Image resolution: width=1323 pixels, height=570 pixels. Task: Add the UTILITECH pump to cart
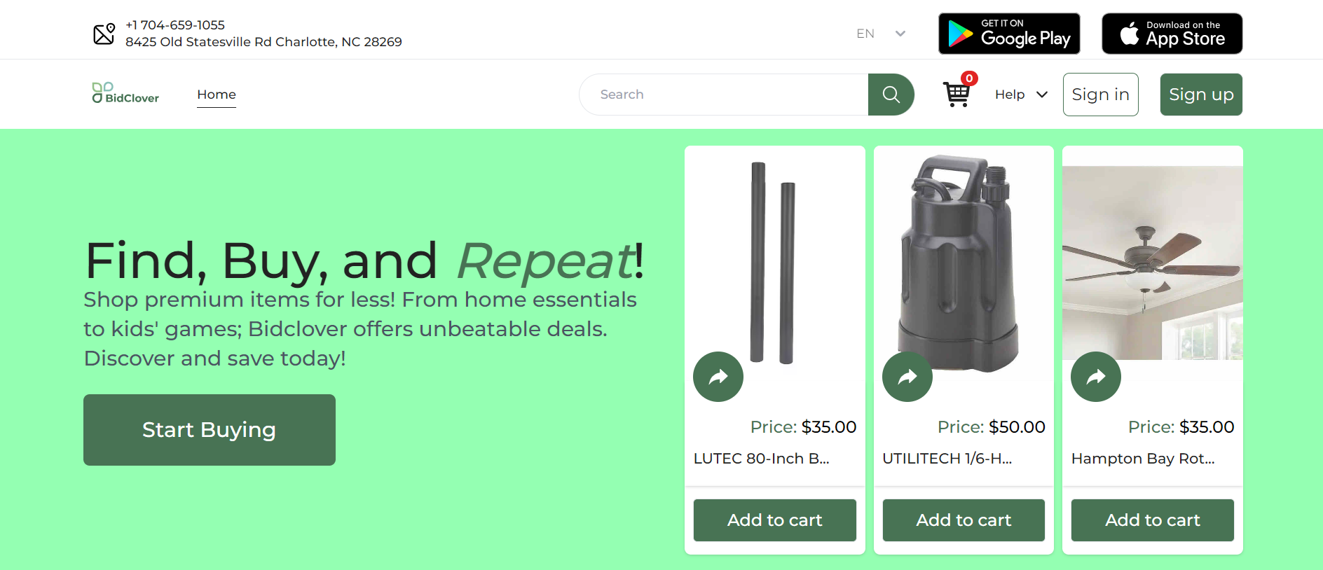pyautogui.click(x=964, y=520)
